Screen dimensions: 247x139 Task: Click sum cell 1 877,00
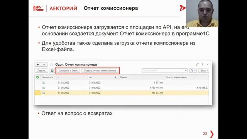[x=158, y=83]
